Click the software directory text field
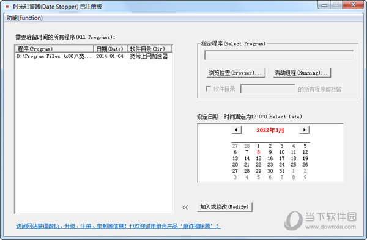367x240 pixels. 267,89
